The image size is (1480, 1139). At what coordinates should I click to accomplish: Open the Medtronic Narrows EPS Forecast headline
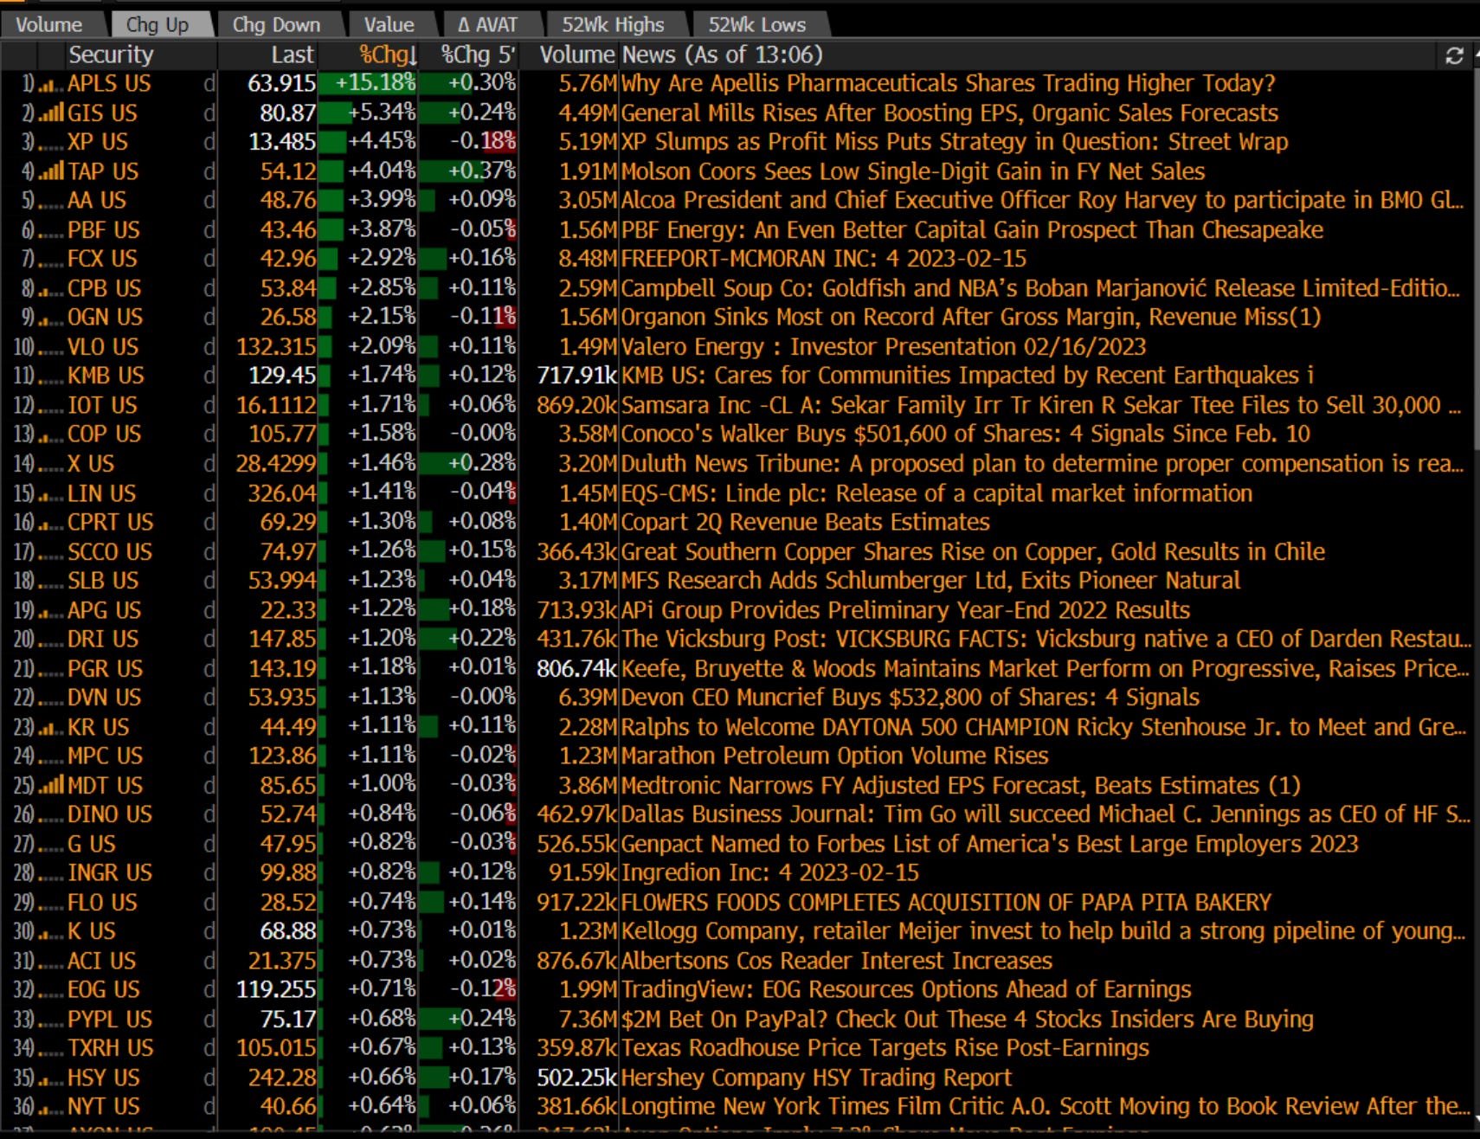point(961,786)
